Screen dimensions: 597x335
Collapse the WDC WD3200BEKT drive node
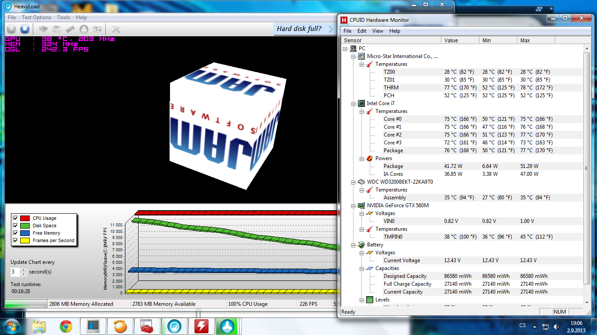[354, 182]
